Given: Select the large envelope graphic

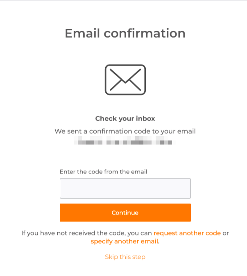Looking at the screenshot, I should (x=125, y=80).
